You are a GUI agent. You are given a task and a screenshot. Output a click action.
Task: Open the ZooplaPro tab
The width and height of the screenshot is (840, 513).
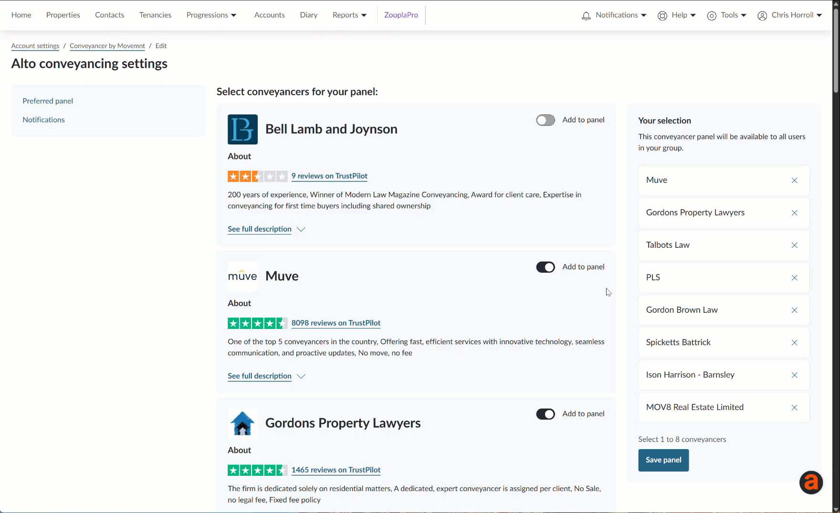[x=401, y=15]
